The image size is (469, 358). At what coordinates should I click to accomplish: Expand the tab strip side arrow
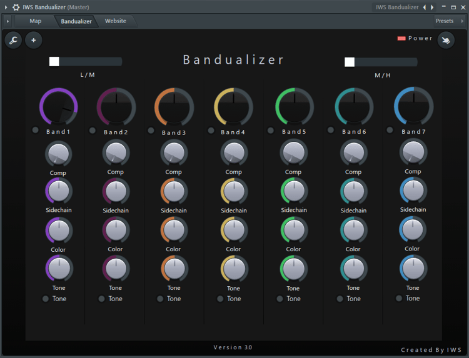click(x=8, y=21)
